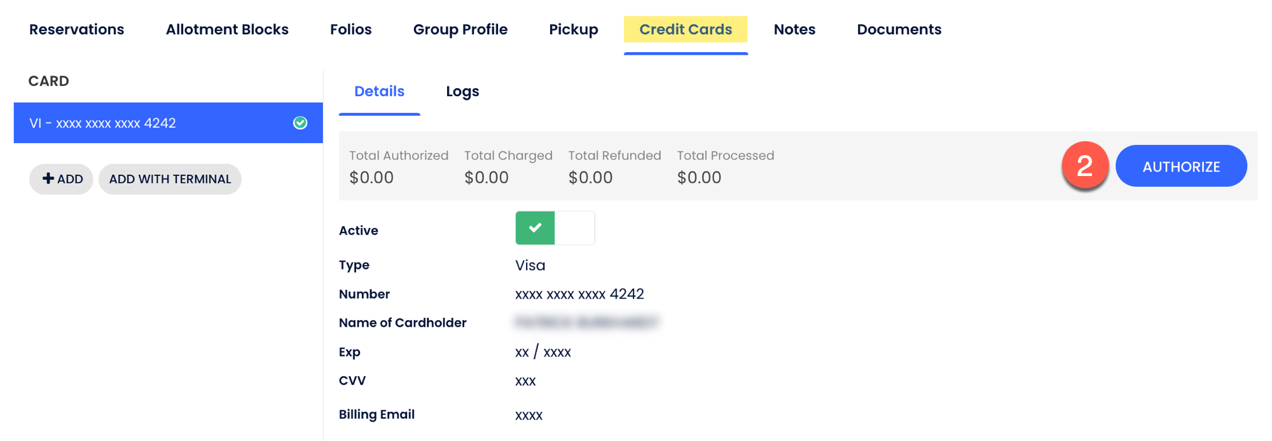This screenshot has height=441, width=1272.
Task: Switch to the Logs sub-tab
Action: coord(462,92)
